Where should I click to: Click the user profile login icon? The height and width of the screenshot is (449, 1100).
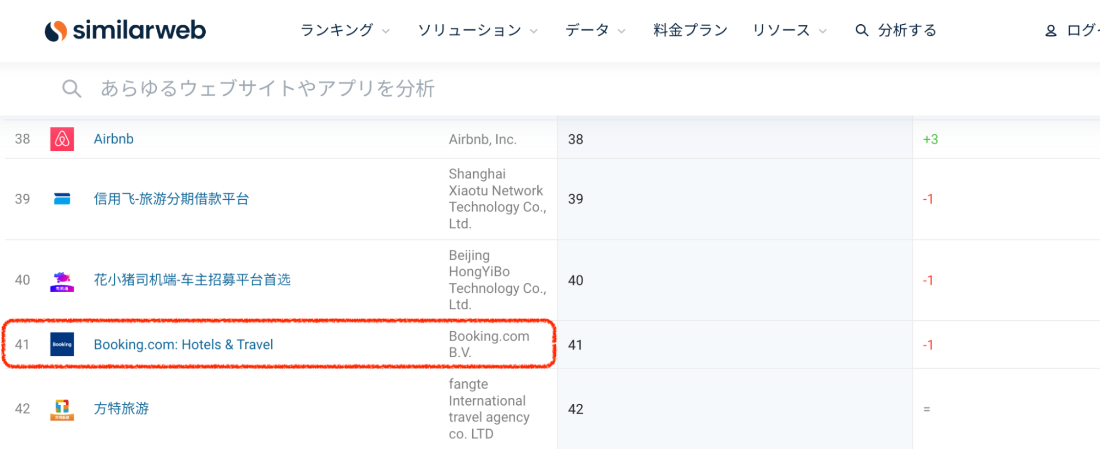(1050, 31)
